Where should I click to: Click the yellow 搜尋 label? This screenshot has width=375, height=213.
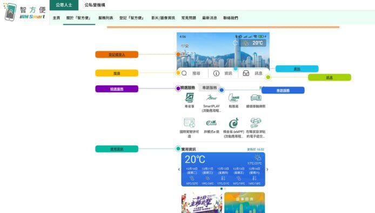pos(117,73)
